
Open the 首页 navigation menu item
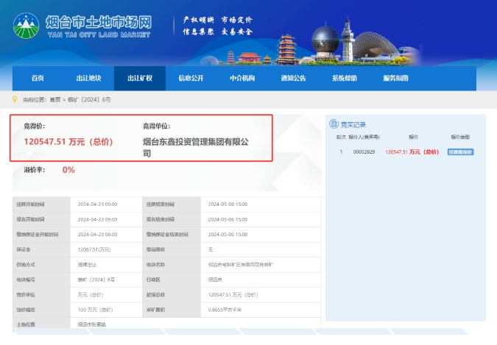pyautogui.click(x=38, y=78)
